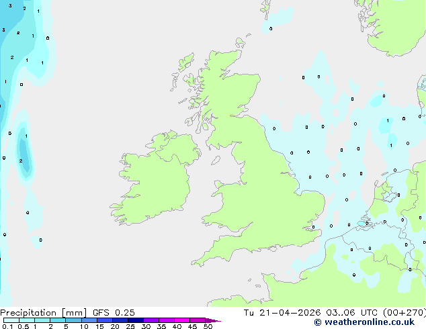Image resolution: width=426 pixels, height=329 pixels.
Task: Click the over-50 mm arrow tip of legend
Action: pyautogui.click(x=213, y=320)
